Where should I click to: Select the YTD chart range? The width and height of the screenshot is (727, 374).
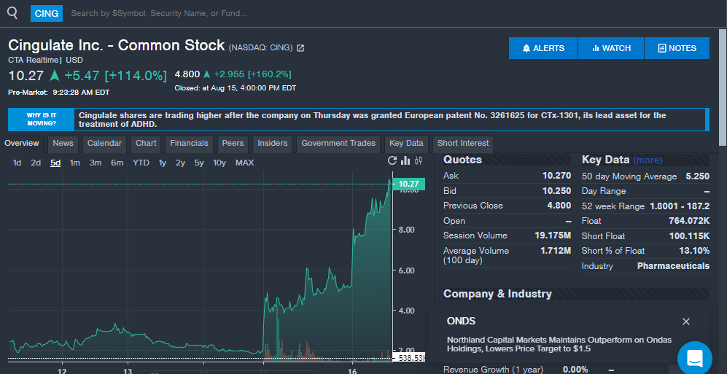(141, 163)
